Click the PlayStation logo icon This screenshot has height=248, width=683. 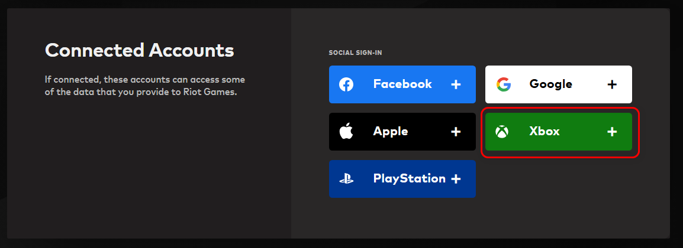pos(346,179)
